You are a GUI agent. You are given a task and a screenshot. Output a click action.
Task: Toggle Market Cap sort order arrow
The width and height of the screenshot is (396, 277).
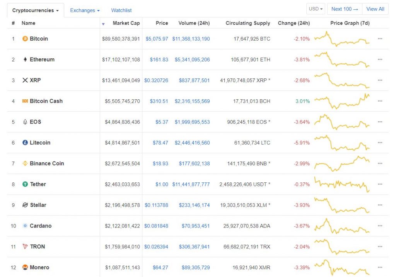tap(103, 24)
